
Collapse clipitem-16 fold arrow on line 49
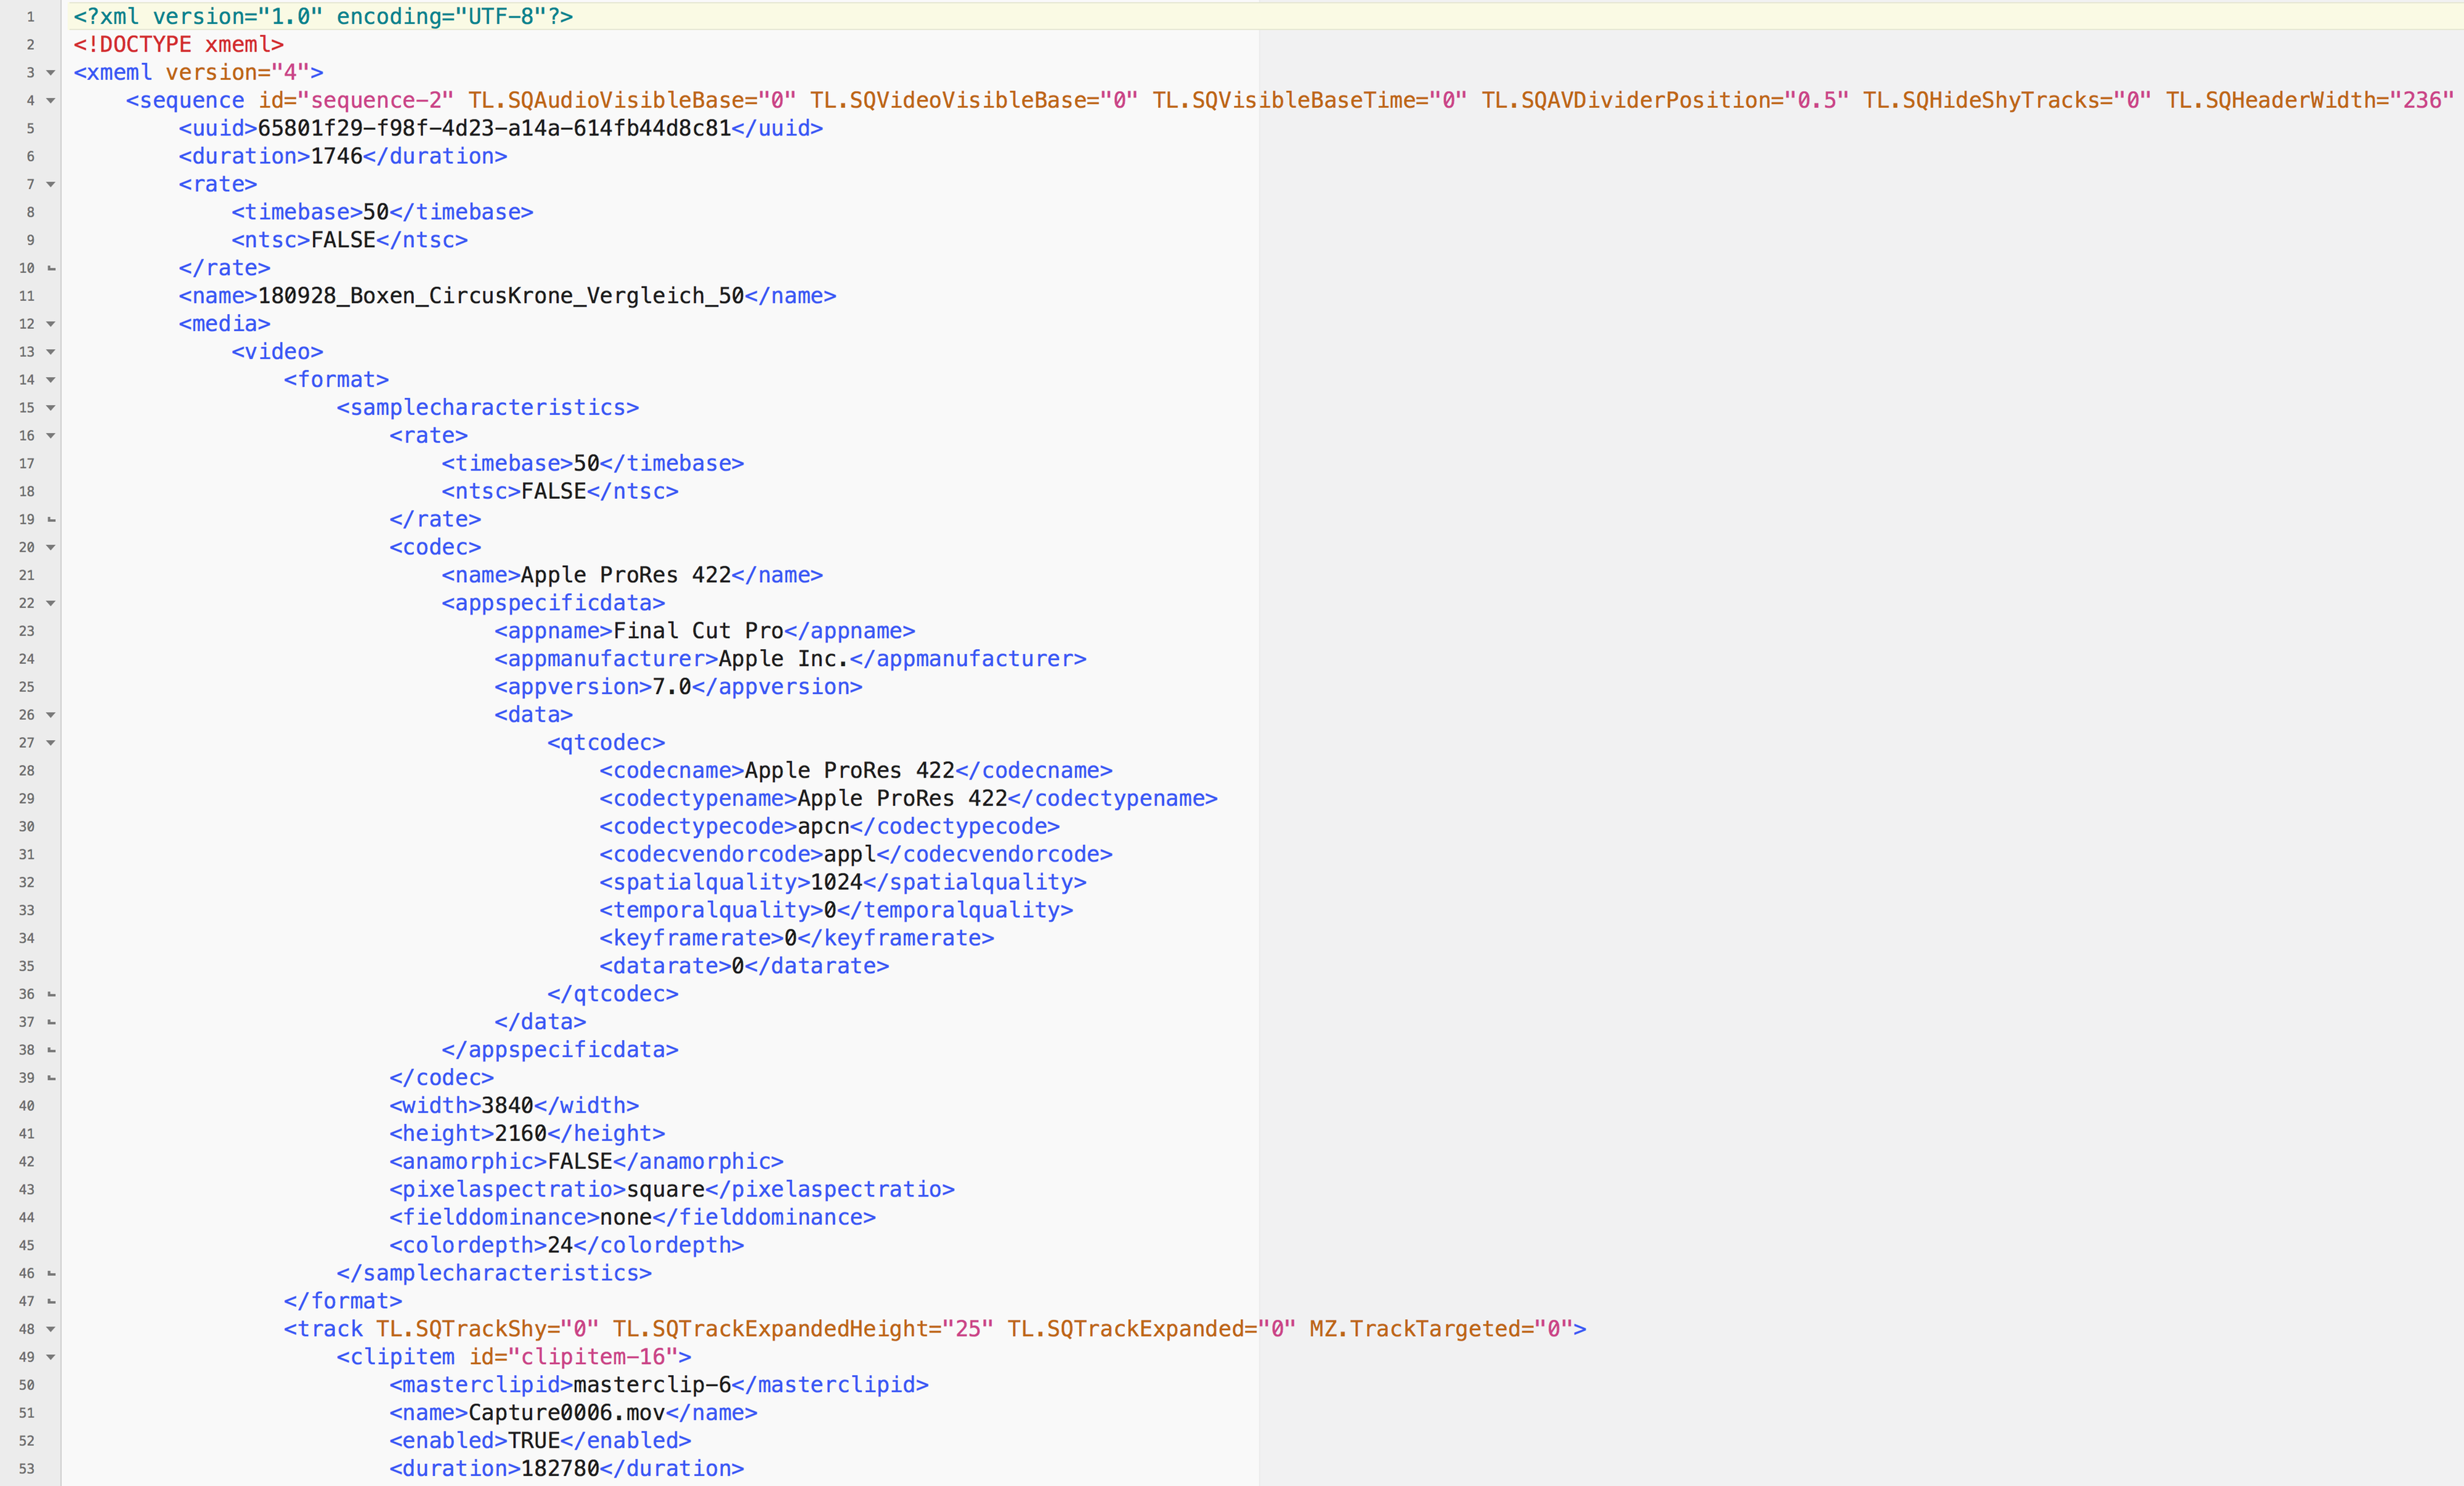(51, 1358)
